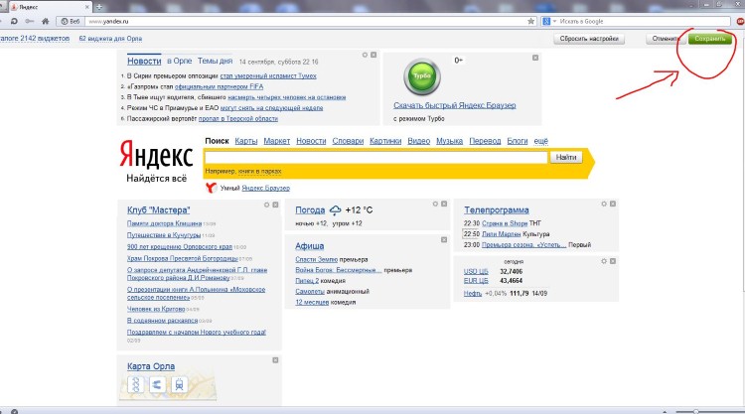Open settings gear of the currency rates widget

pyautogui.click(x=604, y=261)
